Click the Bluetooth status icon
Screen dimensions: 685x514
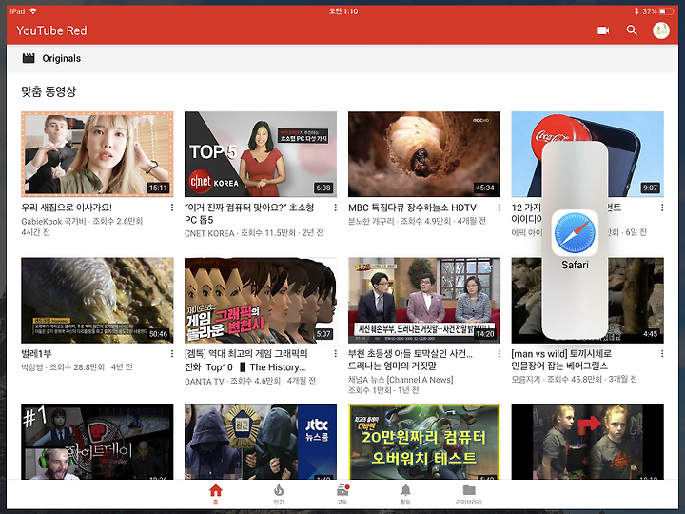(636, 10)
